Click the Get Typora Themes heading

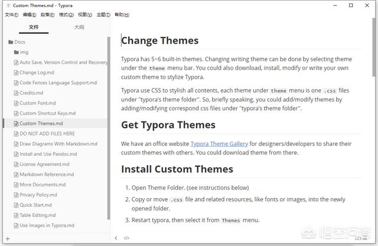168,125
